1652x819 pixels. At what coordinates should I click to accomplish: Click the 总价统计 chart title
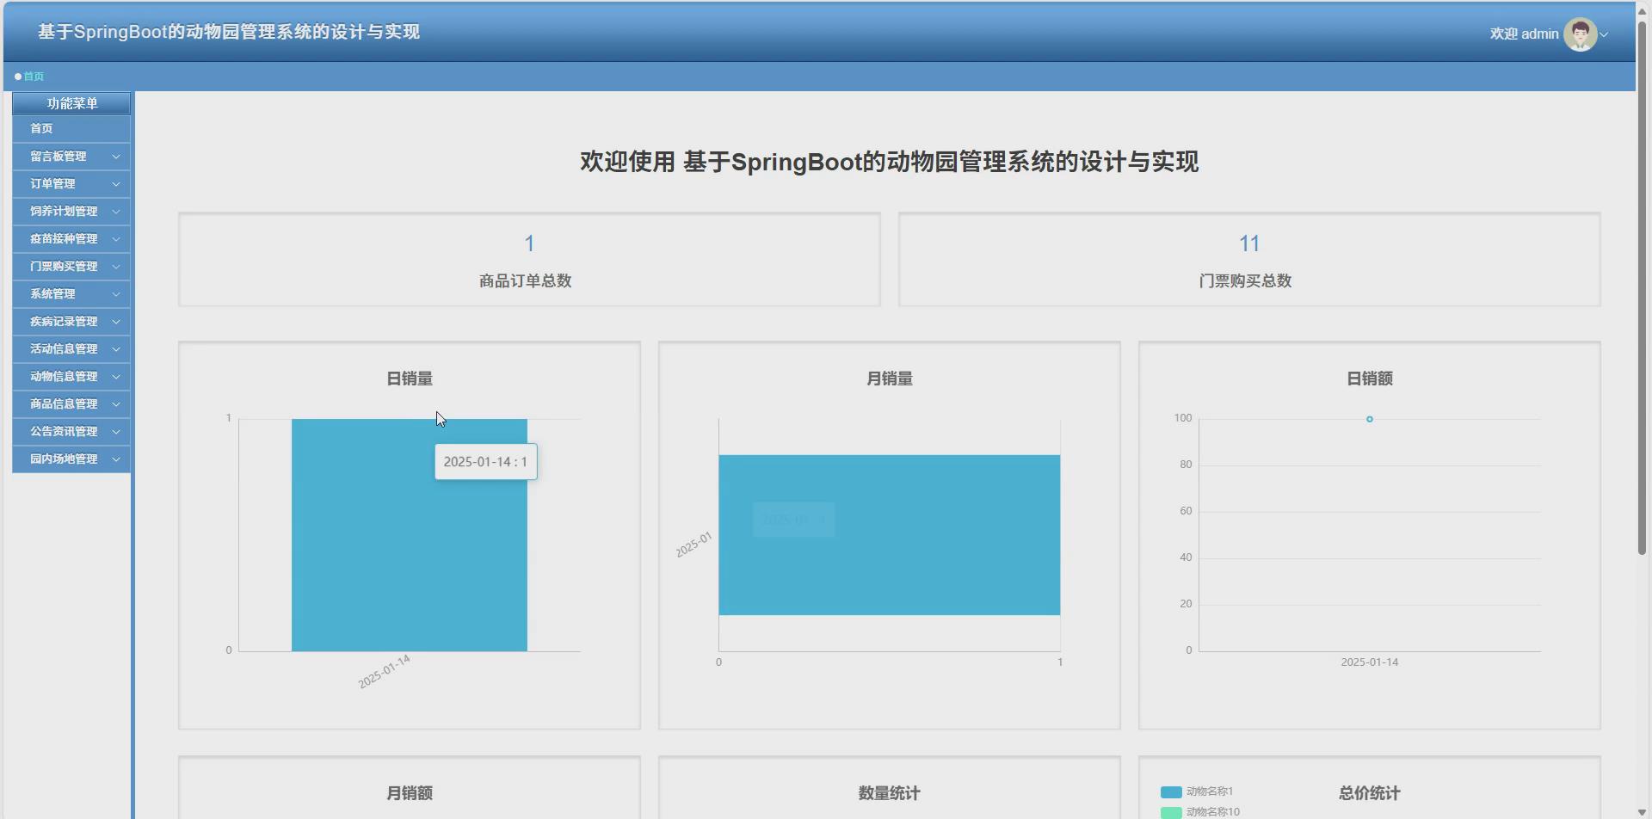(1370, 793)
